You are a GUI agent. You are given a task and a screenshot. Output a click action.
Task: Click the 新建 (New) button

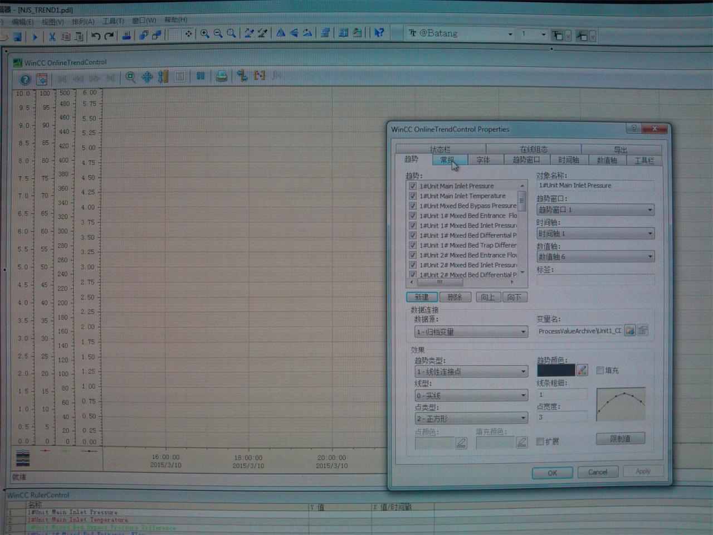(422, 297)
